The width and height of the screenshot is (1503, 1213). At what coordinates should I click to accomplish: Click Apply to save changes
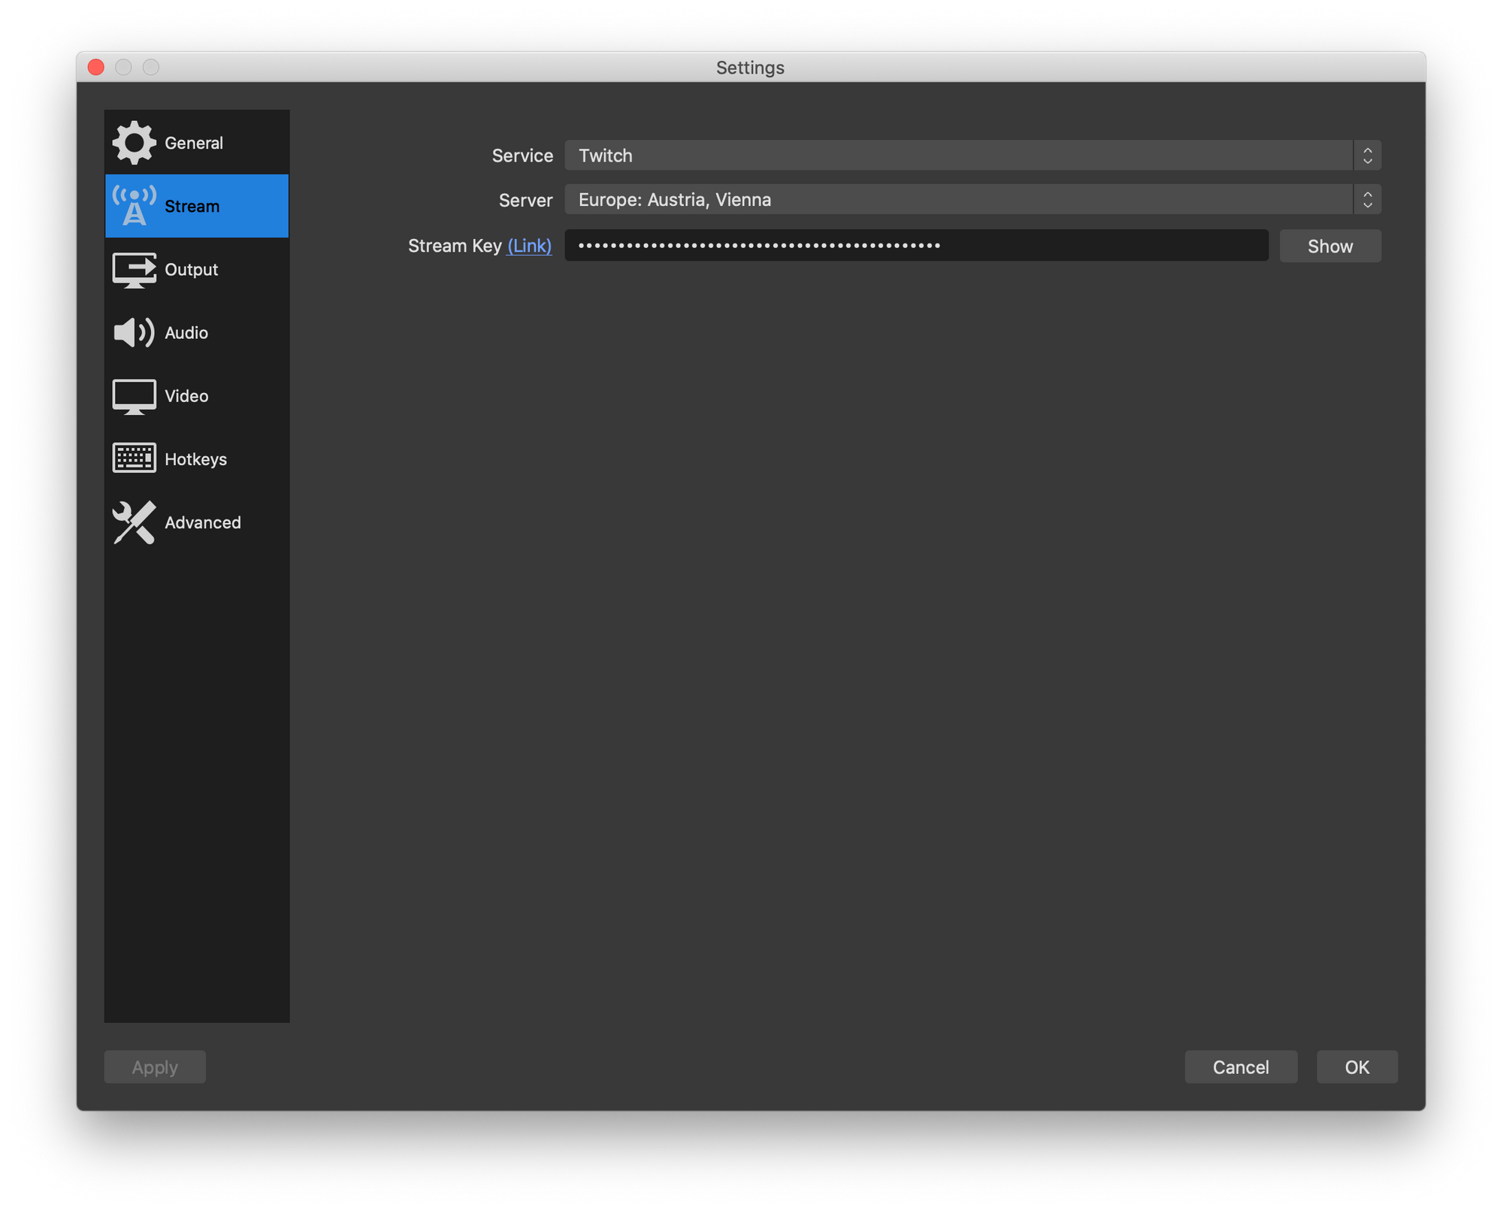[153, 1067]
